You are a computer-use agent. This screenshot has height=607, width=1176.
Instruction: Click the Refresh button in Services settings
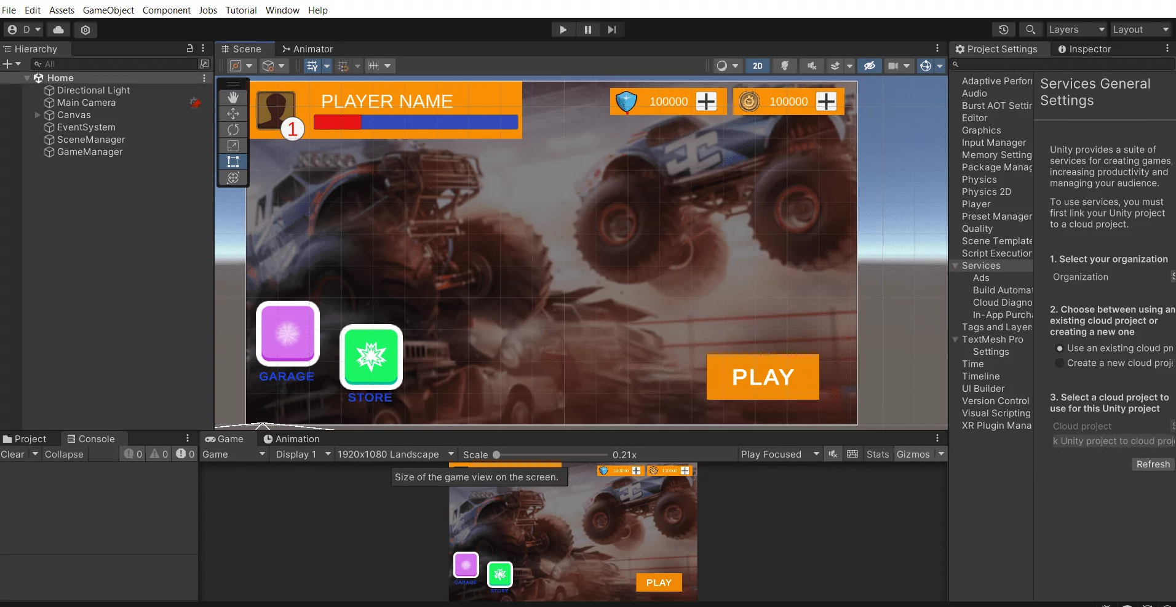(1153, 464)
